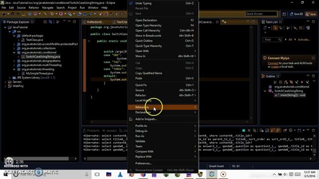The height and width of the screenshot is (179, 319).
Task: Switch to the Java EE perspective
Action: coord(296,14)
